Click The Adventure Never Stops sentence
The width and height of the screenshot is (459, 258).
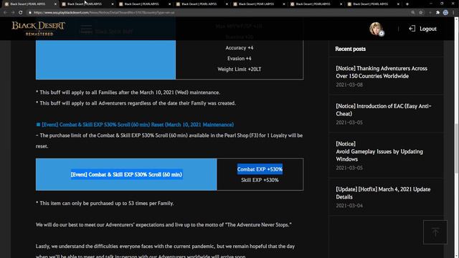click(164, 224)
